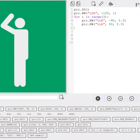Image resolution: width=140 pixels, height=140 pixels.
Task: Click the pic.I() button
Action: (x=13, y=130)
